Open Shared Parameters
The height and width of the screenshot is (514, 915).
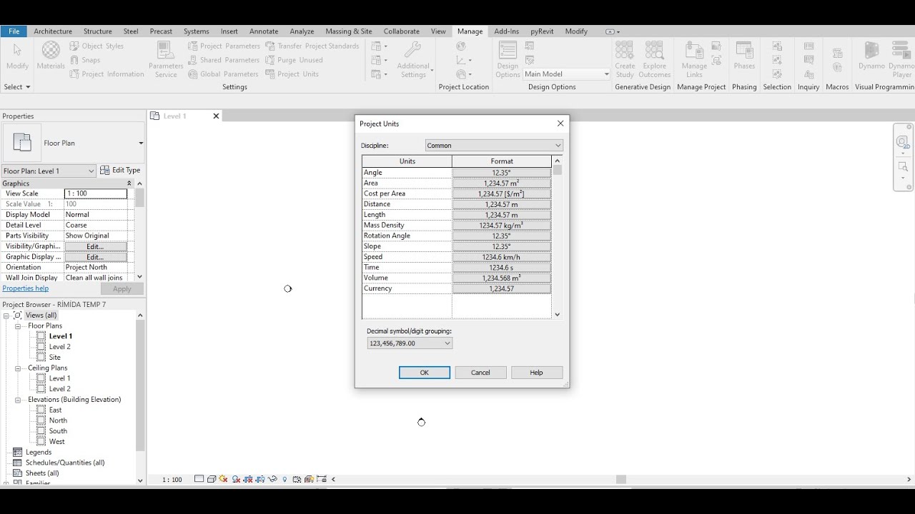[224, 60]
